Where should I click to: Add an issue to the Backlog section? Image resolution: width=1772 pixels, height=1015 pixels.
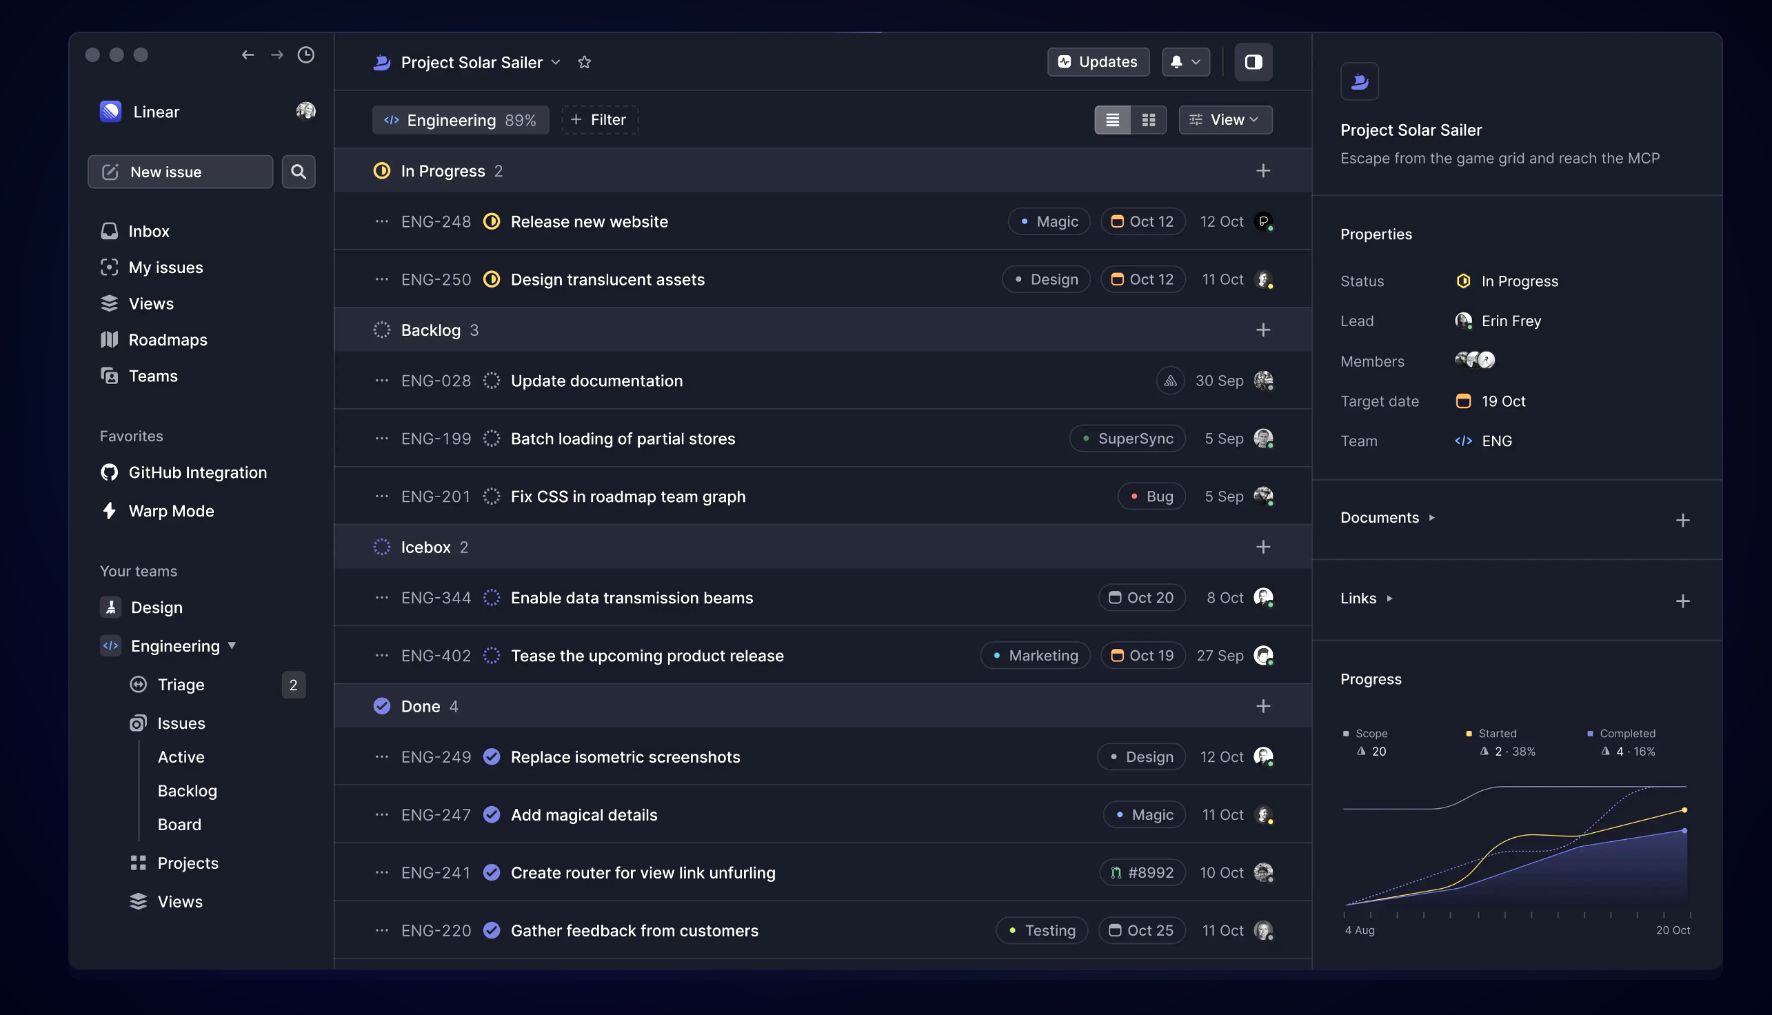1264,330
